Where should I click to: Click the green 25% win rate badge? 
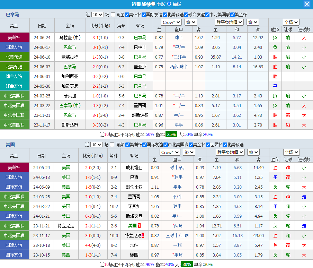(x=171, y=134)
